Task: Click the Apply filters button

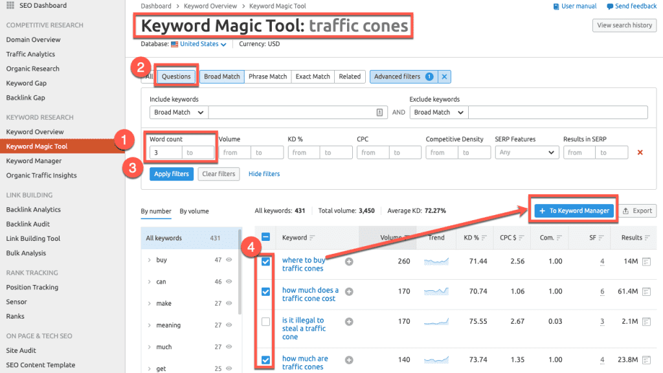Action: (x=171, y=174)
